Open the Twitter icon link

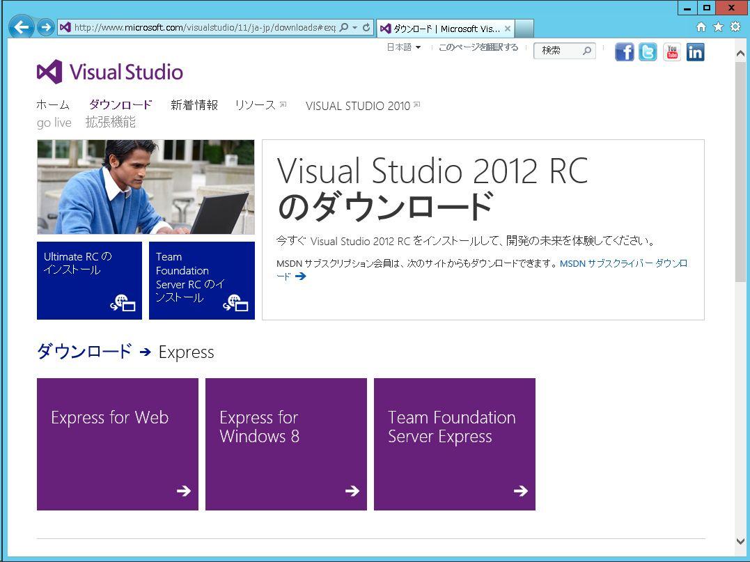[x=648, y=52]
